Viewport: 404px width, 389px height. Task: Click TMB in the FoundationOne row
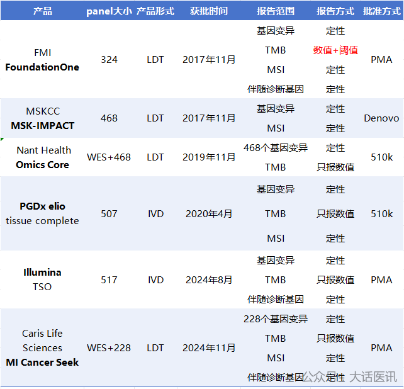tap(276, 50)
